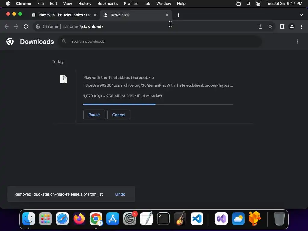
Task: Open the App Store from the Dock
Action: 113,218
